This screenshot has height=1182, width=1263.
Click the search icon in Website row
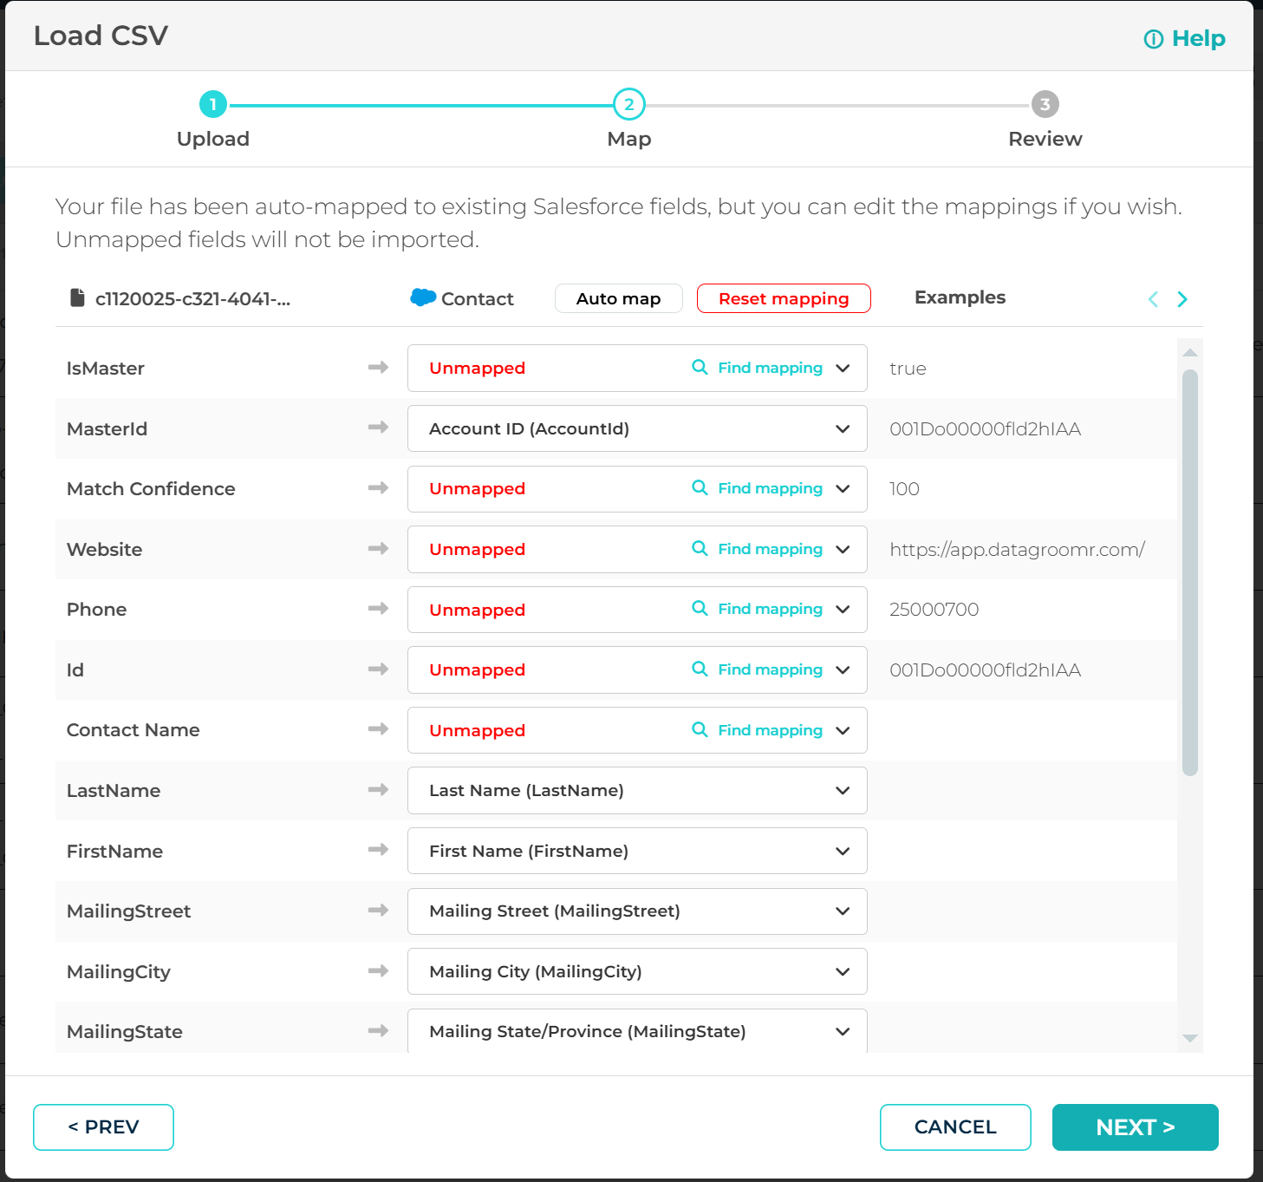[700, 548]
